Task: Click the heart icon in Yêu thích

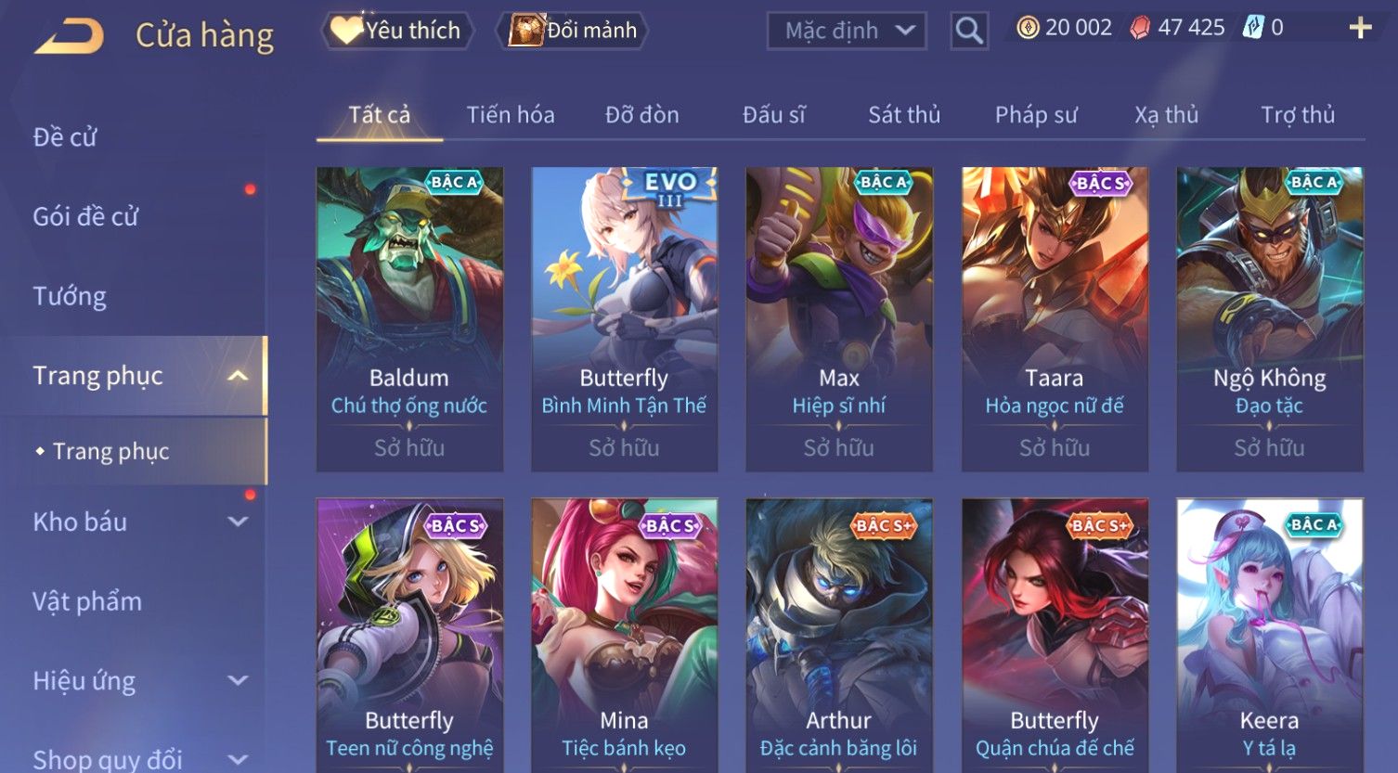Action: pos(345,31)
